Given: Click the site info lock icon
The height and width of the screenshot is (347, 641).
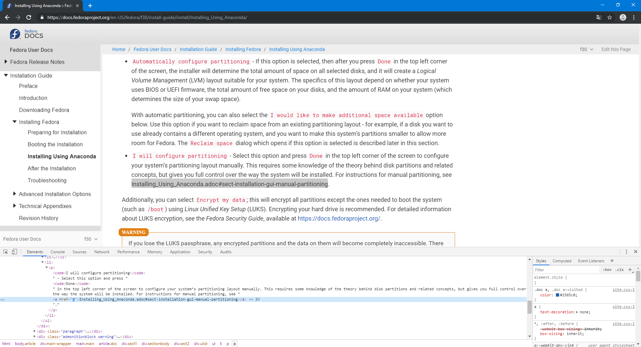Looking at the screenshot, I should pos(42,17).
